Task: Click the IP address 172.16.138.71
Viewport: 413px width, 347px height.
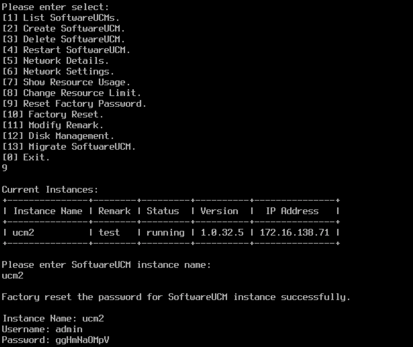Action: point(295,232)
